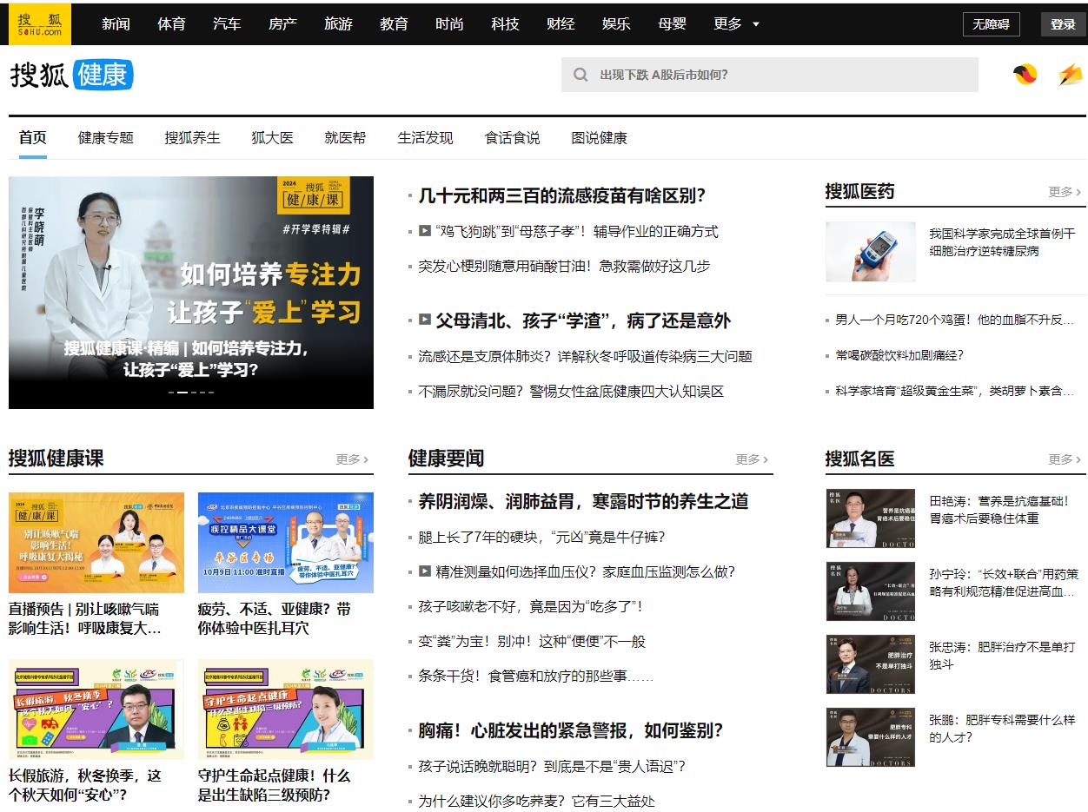
Task: Open the 就医帮 tab
Action: (346, 137)
